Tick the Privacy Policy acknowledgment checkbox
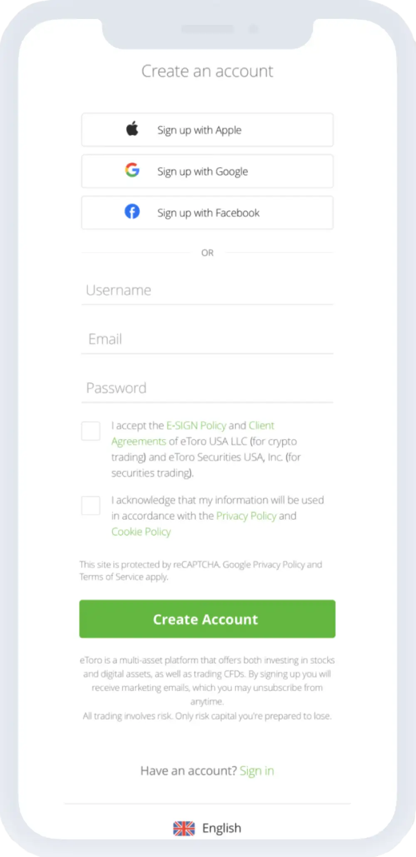 (x=91, y=505)
